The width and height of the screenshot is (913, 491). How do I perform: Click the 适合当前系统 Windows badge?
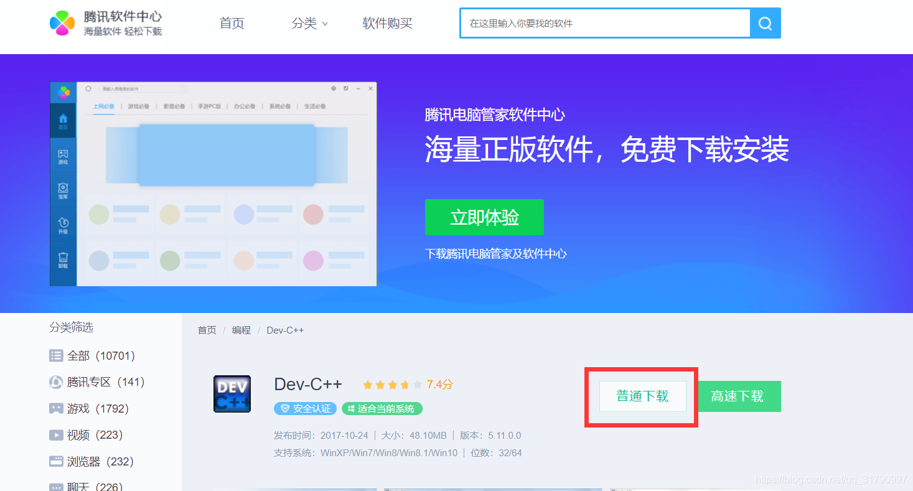click(x=382, y=409)
